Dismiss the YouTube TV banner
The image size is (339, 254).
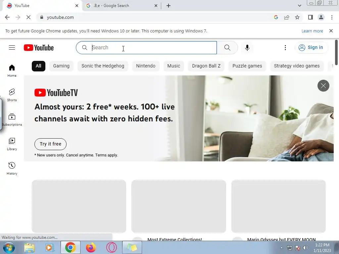(x=323, y=86)
